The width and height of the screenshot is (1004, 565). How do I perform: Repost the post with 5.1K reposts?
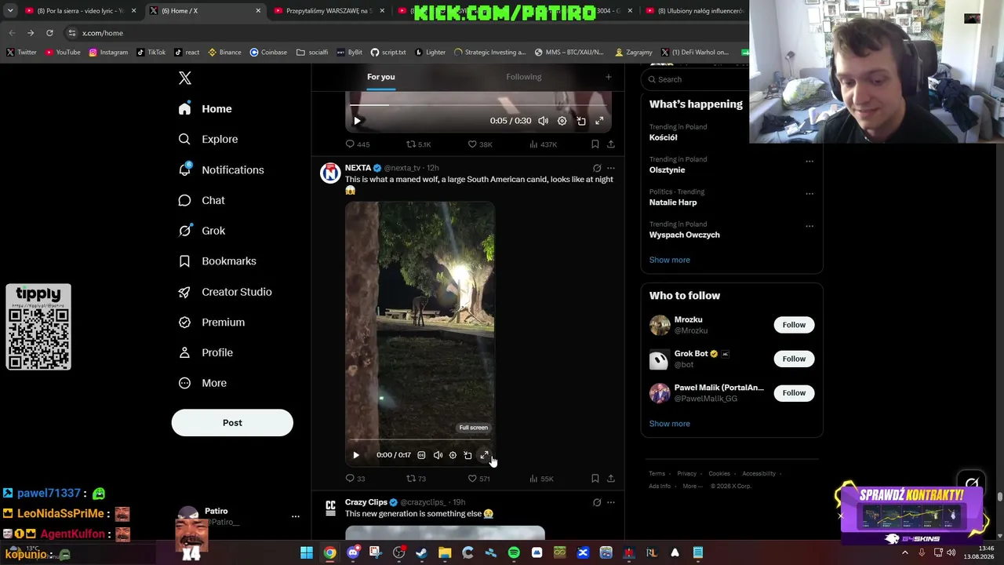(418, 144)
